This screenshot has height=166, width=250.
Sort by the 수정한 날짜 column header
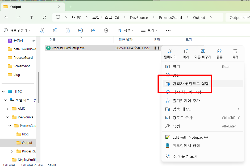133,40
